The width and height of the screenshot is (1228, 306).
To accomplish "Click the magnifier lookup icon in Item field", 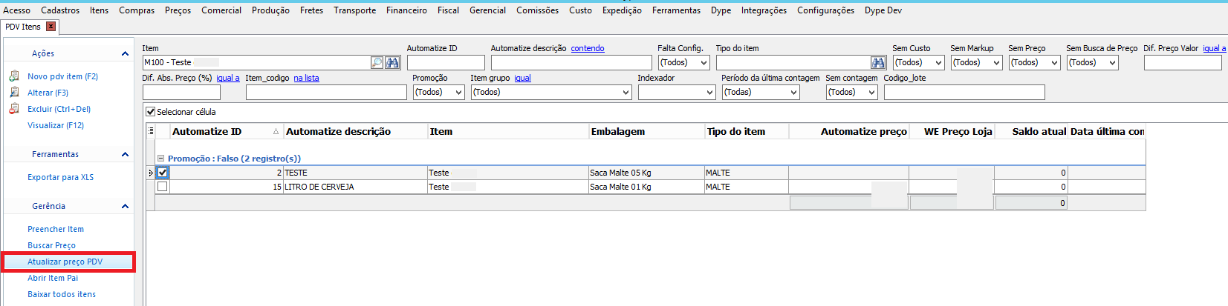I will point(377,63).
